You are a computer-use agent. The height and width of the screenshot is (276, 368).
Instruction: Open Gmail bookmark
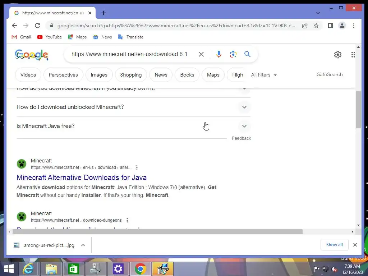[21, 37]
